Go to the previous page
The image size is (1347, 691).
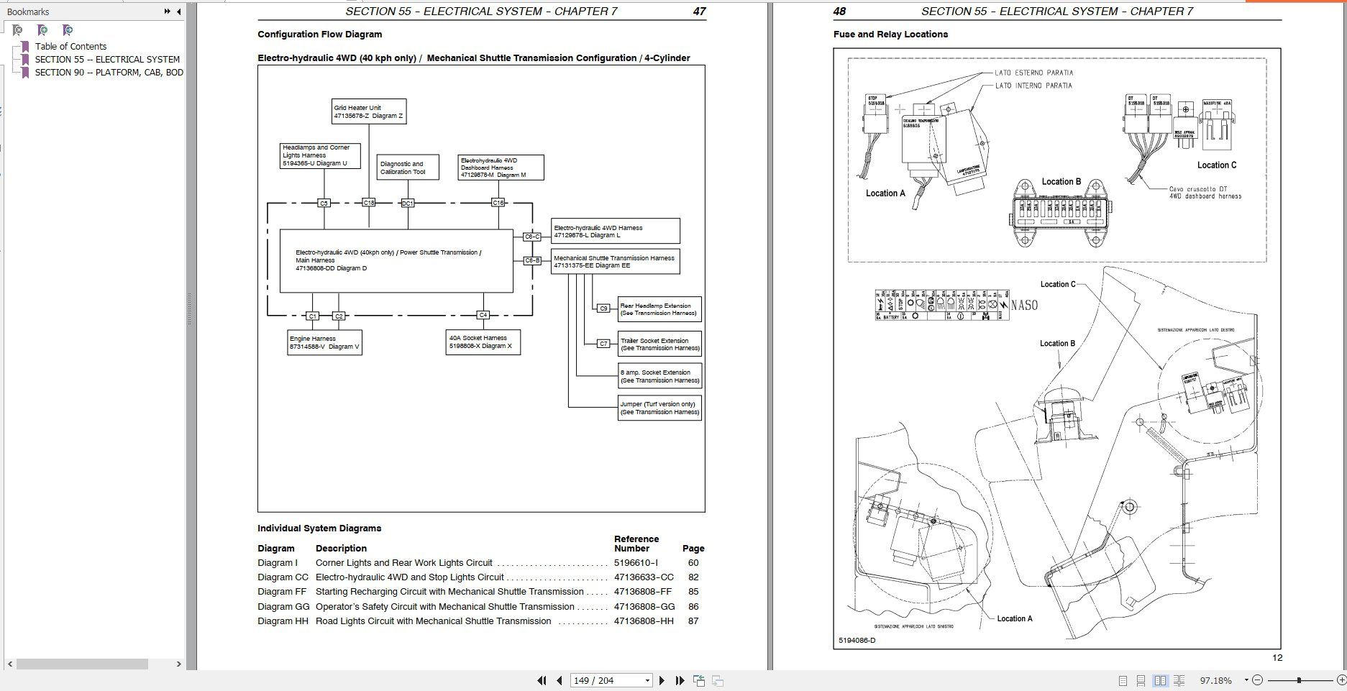click(559, 679)
